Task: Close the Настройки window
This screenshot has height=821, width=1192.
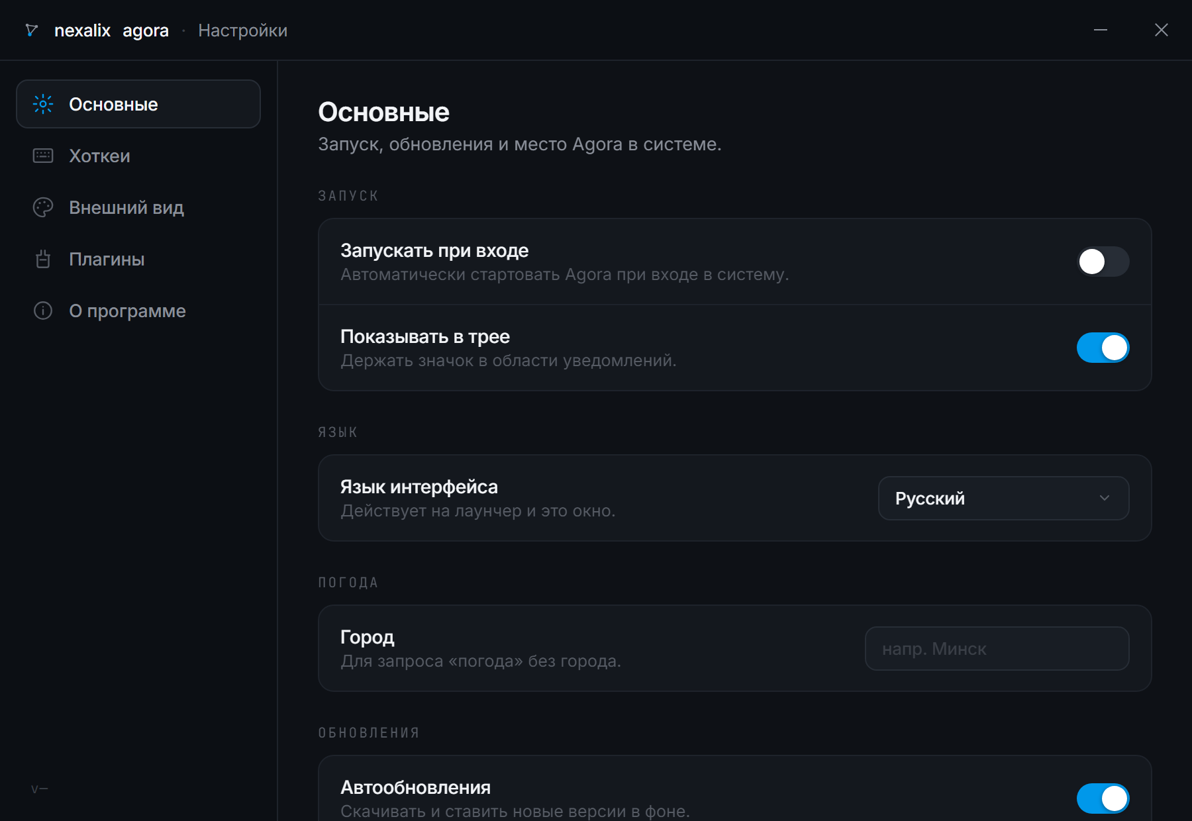Action: pyautogui.click(x=1162, y=30)
